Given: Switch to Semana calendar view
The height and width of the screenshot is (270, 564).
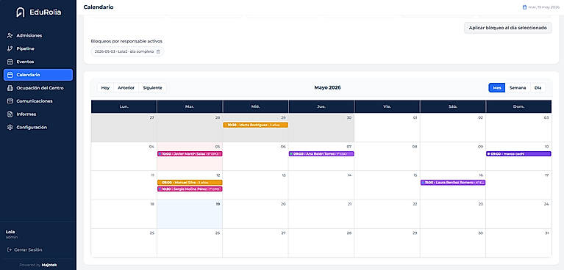Looking at the screenshot, I should (x=518, y=87).
